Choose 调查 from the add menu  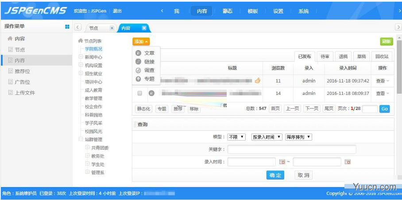(149, 70)
